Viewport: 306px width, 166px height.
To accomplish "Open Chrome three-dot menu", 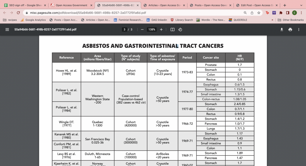I will (x=301, y=13).
